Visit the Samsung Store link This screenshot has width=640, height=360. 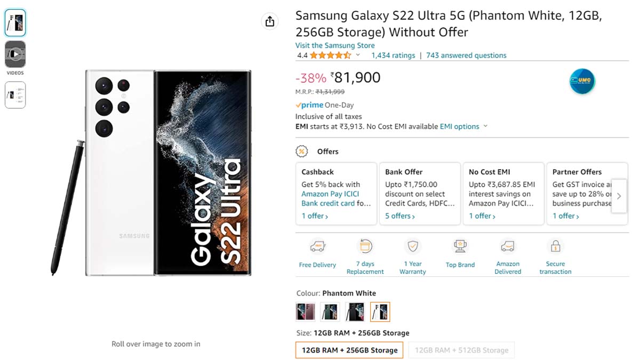click(x=335, y=45)
